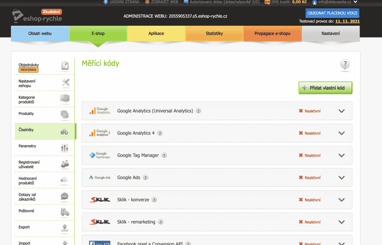Screen dimensions: 382x245
Task: Click the Číselníky binoculars icon
Action: pyautogui.click(x=64, y=132)
